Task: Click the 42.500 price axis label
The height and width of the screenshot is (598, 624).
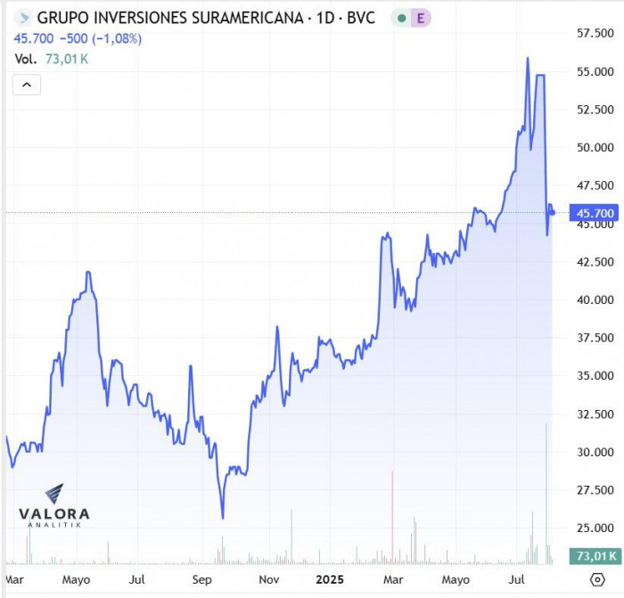Action: [595, 262]
